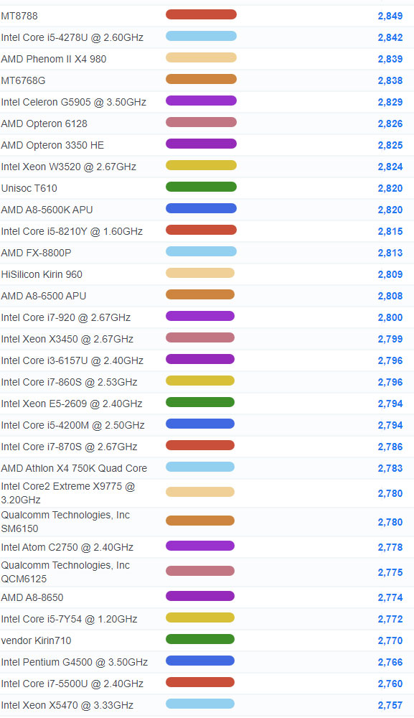Image resolution: width=414 pixels, height=718 pixels.
Task: Click the blue bar for AMD A8-5600K APU
Action: (x=202, y=208)
